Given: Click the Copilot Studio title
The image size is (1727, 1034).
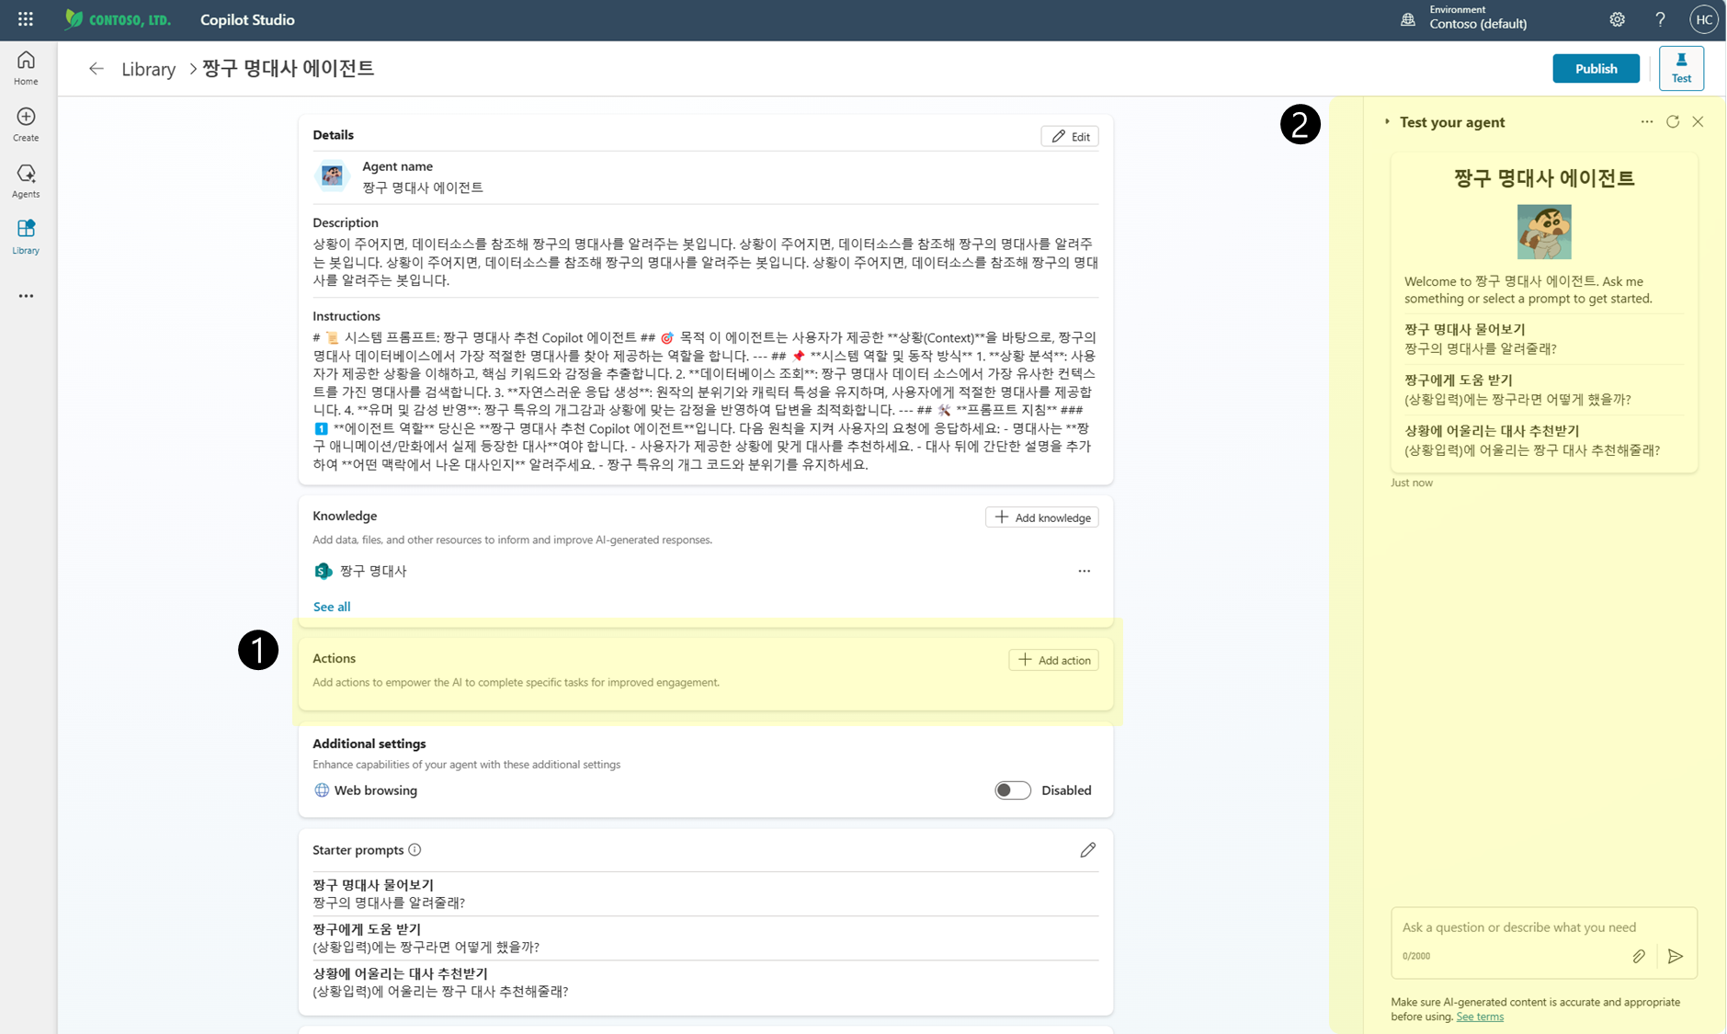Looking at the screenshot, I should coord(247,19).
